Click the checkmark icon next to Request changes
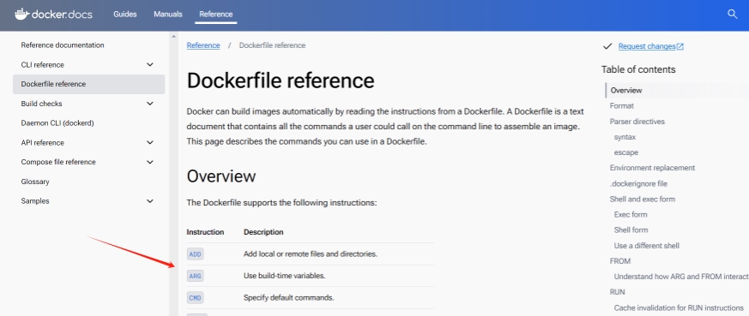The width and height of the screenshot is (749, 316). [607, 46]
